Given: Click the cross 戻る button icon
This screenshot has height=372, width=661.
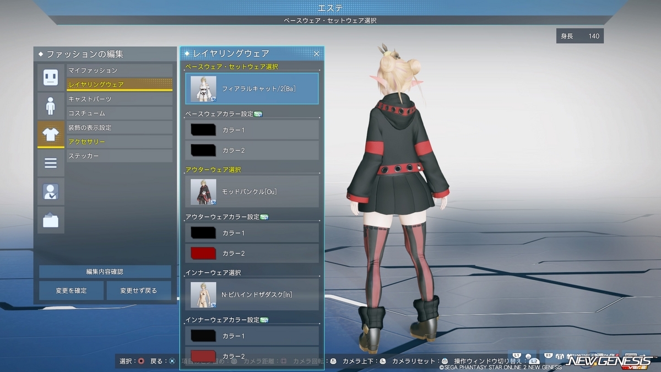Looking at the screenshot, I should [172, 362].
